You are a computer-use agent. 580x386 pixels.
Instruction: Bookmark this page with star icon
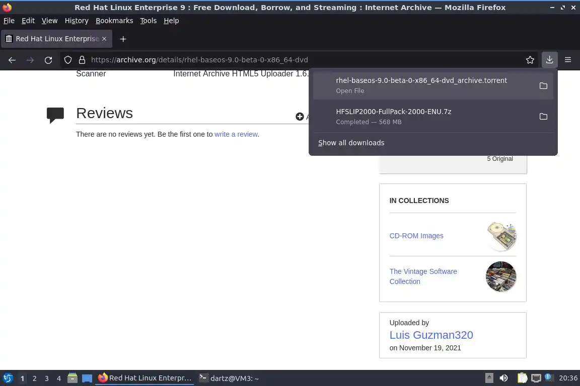530,60
